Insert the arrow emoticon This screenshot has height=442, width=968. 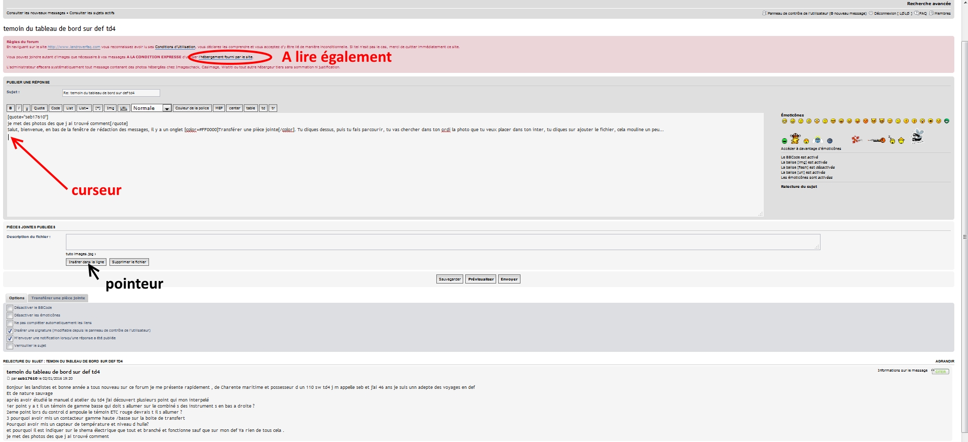(x=930, y=121)
